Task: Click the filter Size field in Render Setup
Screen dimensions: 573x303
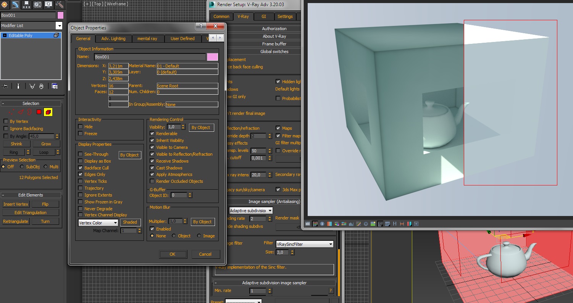Action: (x=282, y=252)
